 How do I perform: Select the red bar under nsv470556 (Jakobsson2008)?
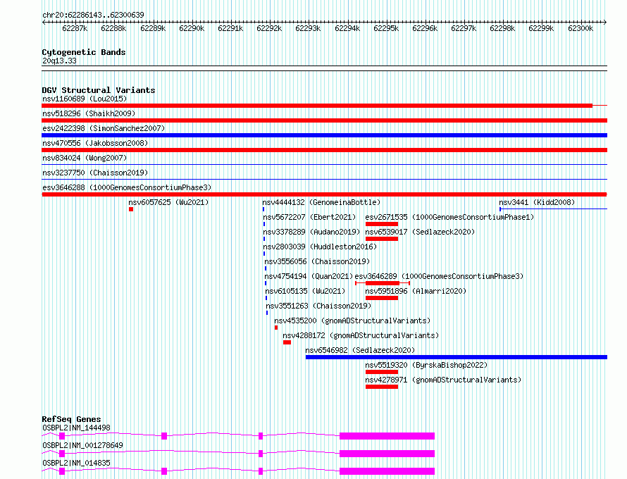pos(324,150)
